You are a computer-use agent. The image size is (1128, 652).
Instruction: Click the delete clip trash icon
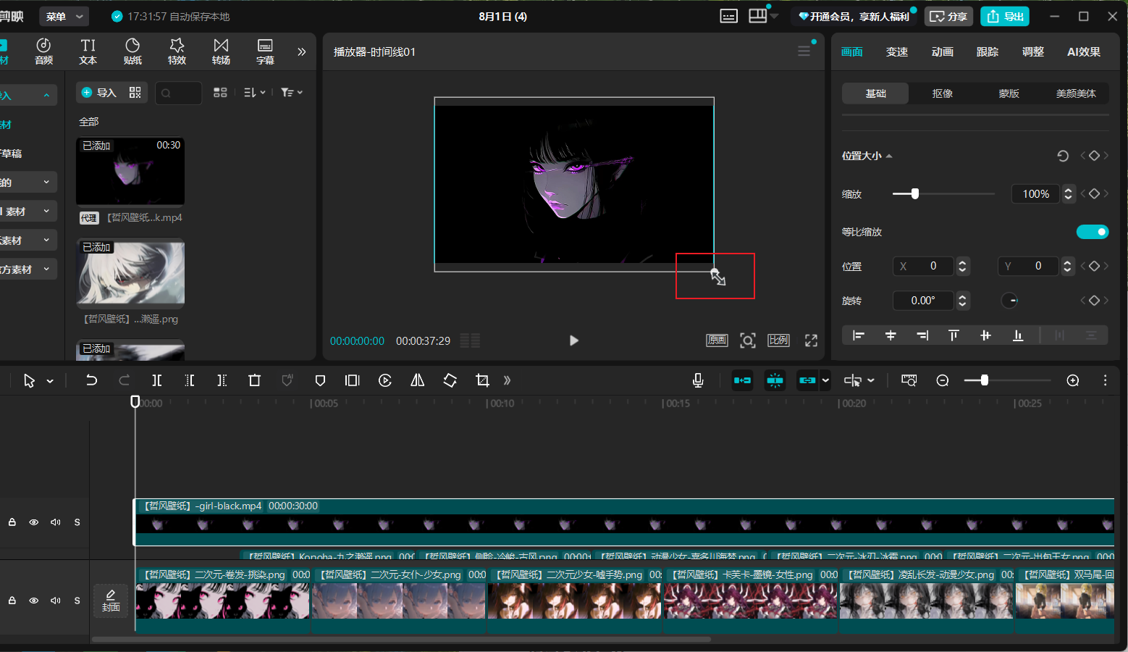254,380
